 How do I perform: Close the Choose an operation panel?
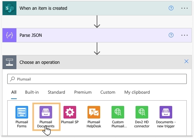click(x=186, y=61)
